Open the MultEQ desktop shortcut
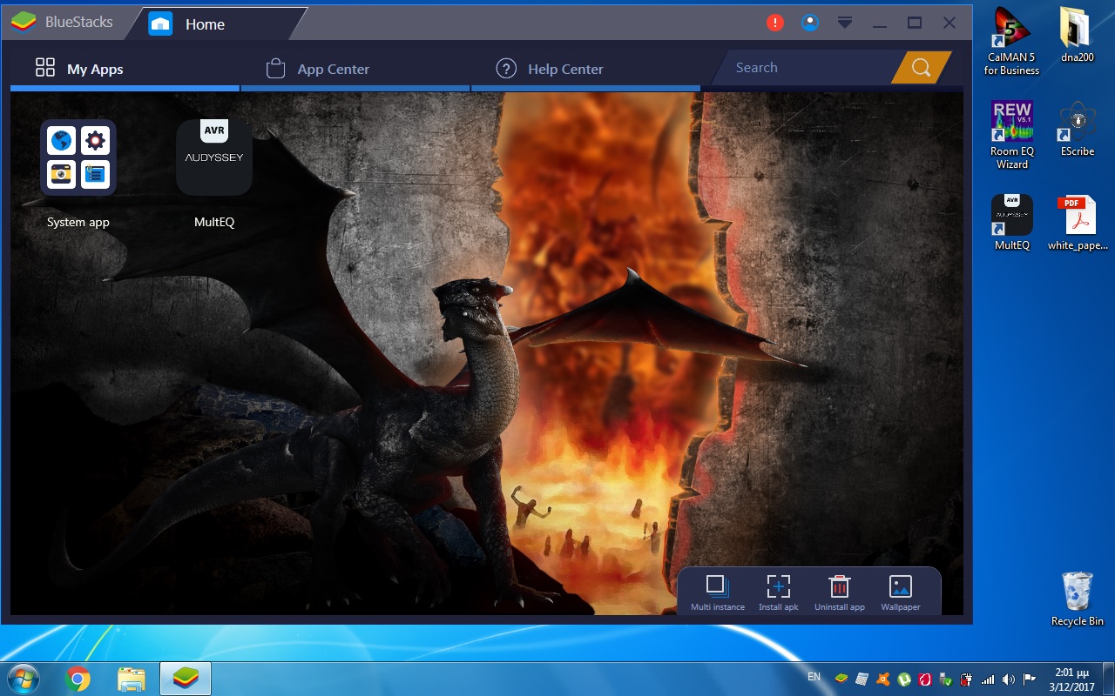1115x696 pixels. click(x=1011, y=223)
